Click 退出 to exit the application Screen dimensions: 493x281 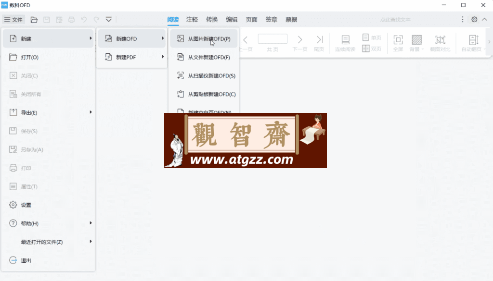coord(49,260)
